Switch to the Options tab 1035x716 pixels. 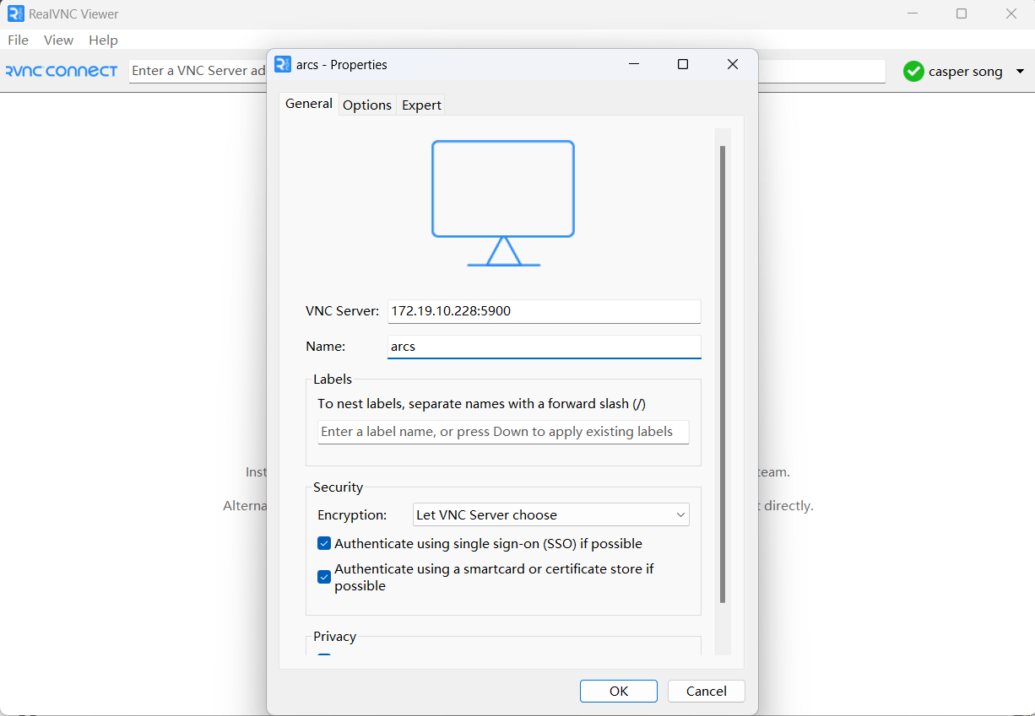click(x=367, y=105)
